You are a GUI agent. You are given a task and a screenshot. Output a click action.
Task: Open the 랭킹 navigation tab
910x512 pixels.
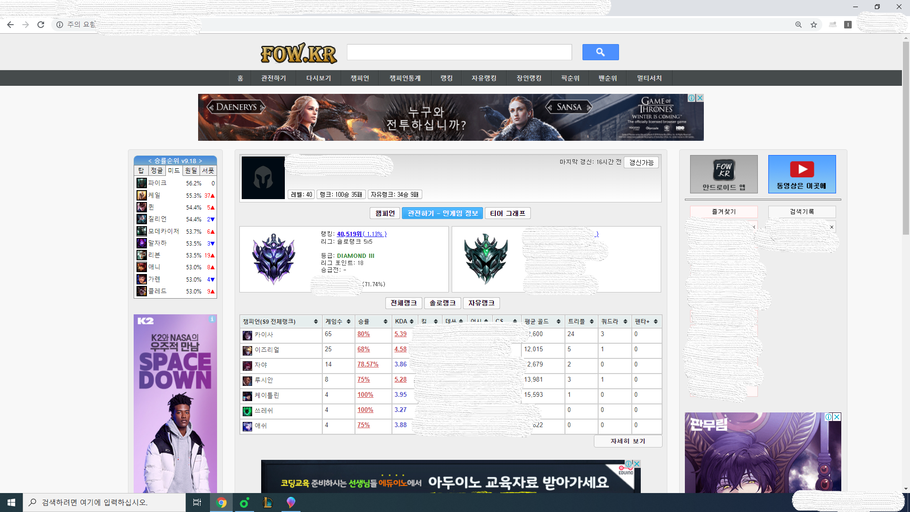[x=446, y=78]
